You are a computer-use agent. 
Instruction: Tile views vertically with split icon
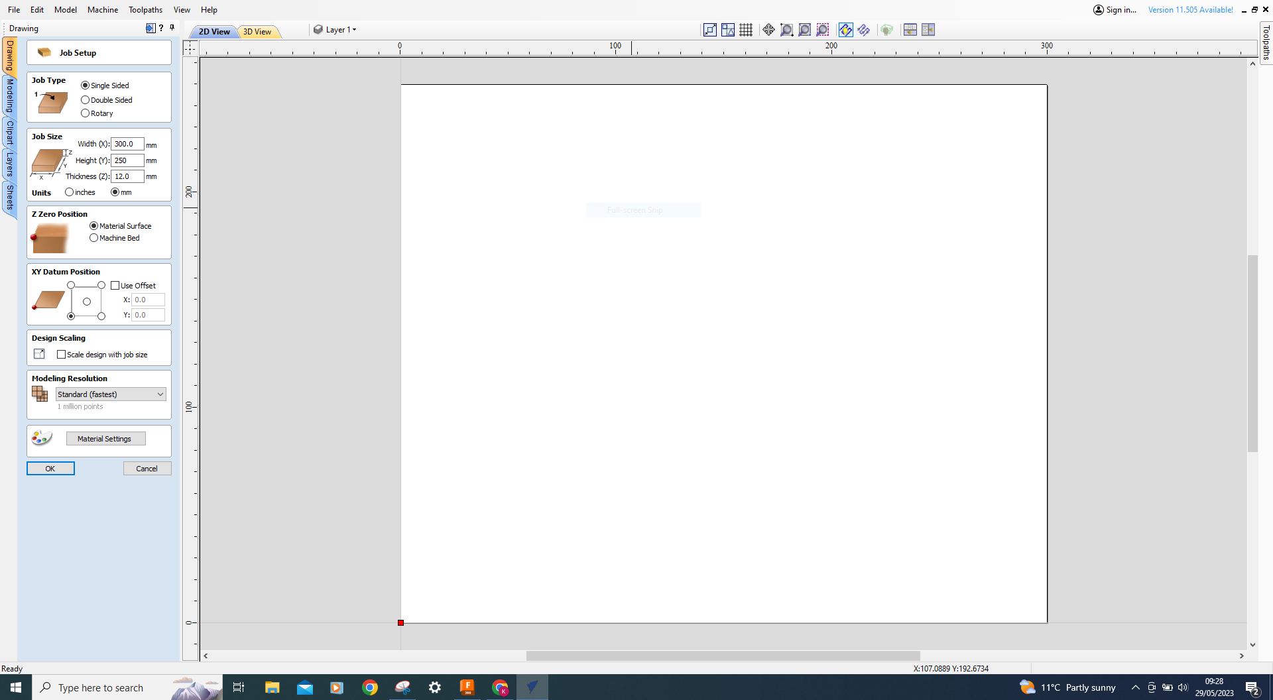click(928, 30)
